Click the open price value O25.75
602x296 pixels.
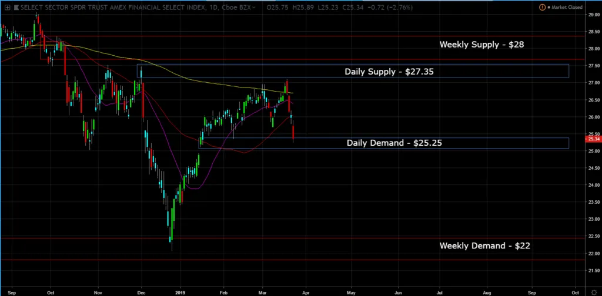point(277,7)
